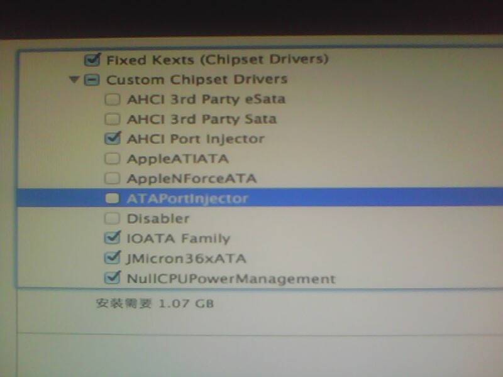Select the Fixed Kexts (Chipset Drivers) row label
Image resolution: width=503 pixels, height=377 pixels.
click(x=217, y=60)
